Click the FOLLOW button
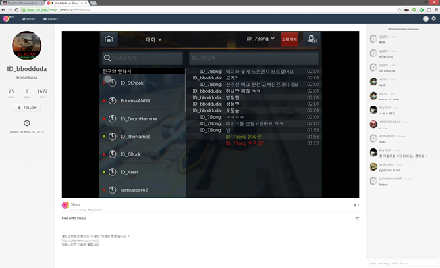 click(x=27, y=108)
